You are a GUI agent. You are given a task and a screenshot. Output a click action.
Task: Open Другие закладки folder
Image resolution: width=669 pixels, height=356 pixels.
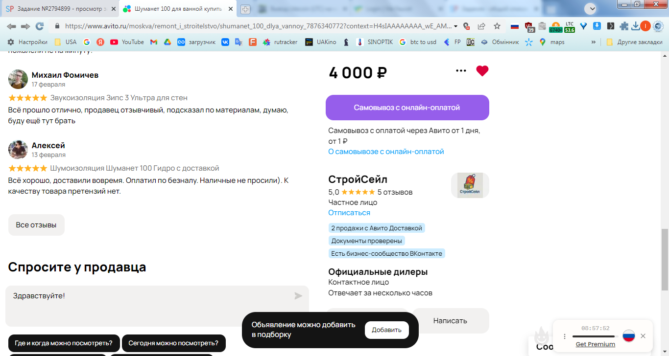634,42
